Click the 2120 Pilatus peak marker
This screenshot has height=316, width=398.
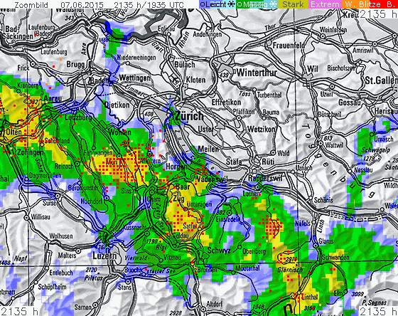92,270
